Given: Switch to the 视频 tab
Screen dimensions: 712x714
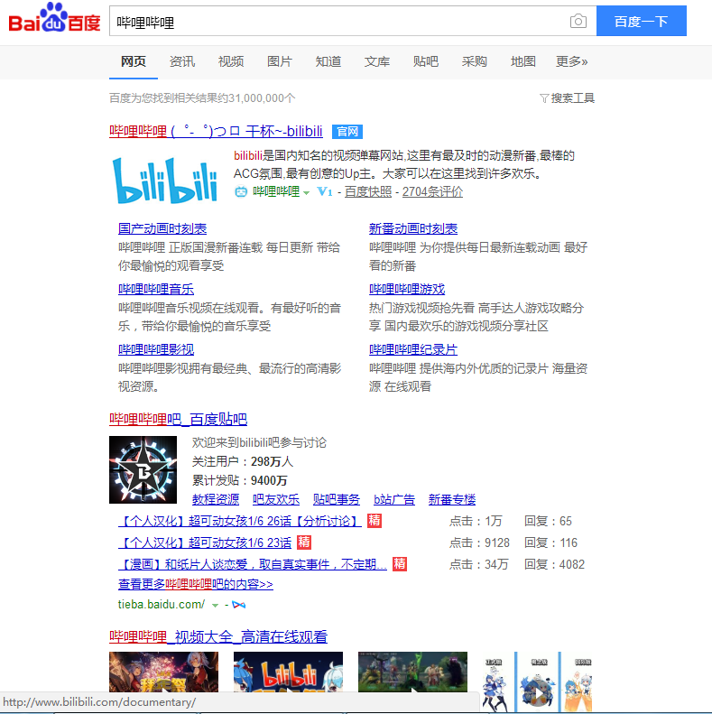Looking at the screenshot, I should 230,61.
